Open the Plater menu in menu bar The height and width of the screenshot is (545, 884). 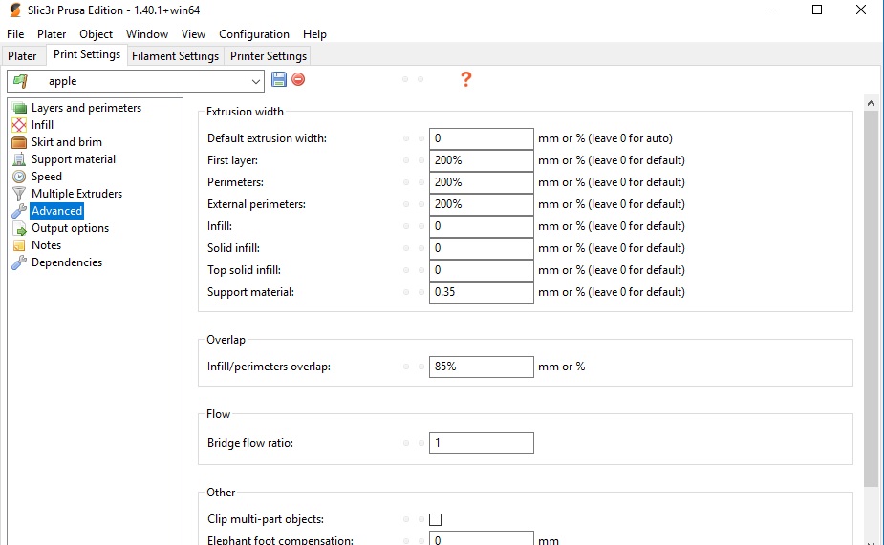(x=52, y=34)
